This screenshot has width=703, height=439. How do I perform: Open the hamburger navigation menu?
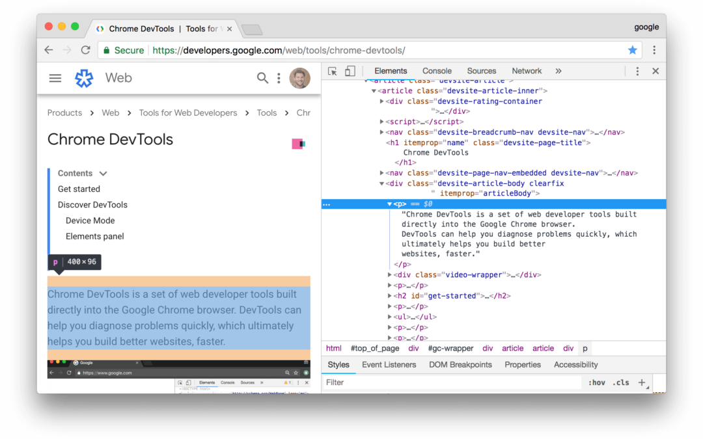(x=55, y=79)
